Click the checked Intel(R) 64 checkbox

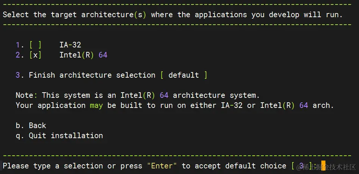35,55
